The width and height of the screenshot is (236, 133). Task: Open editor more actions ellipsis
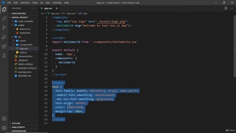click(232, 8)
